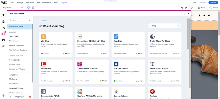Open the App Market sidebar icon

click(3, 34)
